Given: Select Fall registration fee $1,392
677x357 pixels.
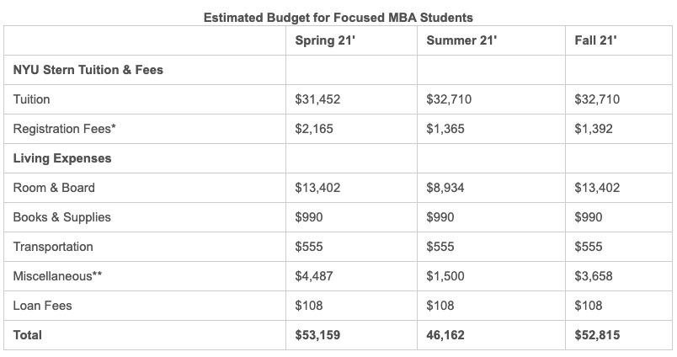Looking at the screenshot, I should pos(594,129).
